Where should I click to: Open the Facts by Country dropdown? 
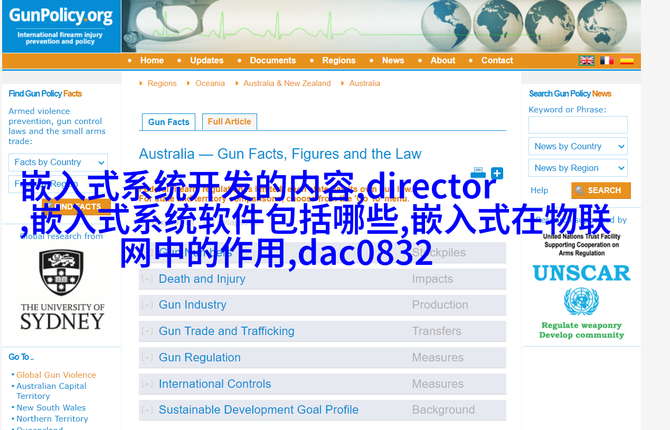[x=58, y=163]
